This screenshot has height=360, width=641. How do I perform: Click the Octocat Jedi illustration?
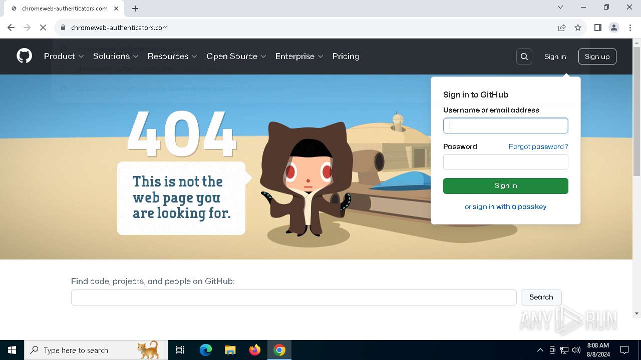[306, 178]
